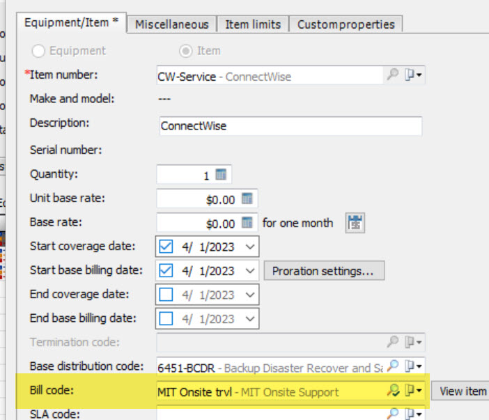Open Termination code flag dropdown
This screenshot has height=420, width=489.
pos(413,342)
